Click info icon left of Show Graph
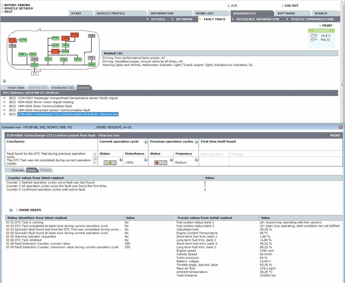345x283 pixels. [11, 210]
